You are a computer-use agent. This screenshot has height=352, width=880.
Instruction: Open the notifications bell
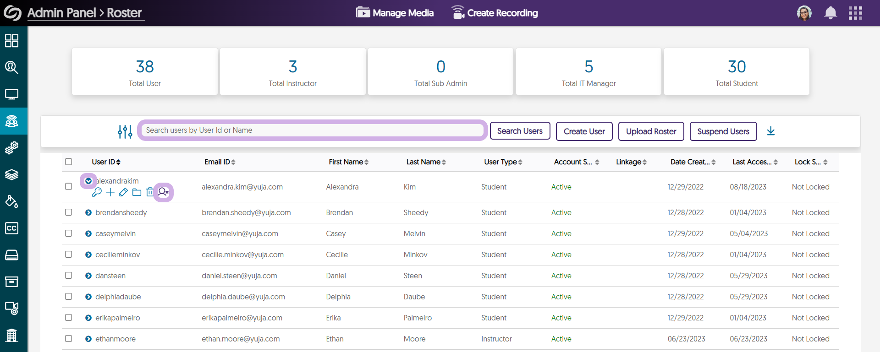(830, 13)
